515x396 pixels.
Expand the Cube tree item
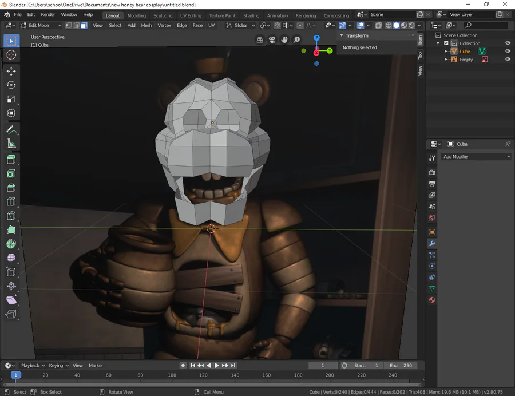[446, 52]
